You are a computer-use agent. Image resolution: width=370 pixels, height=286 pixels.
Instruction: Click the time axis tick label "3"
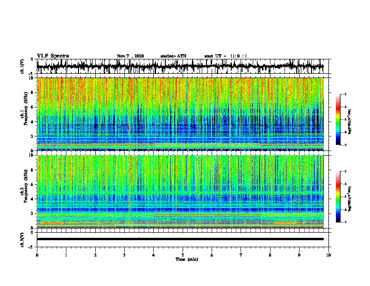(124, 255)
